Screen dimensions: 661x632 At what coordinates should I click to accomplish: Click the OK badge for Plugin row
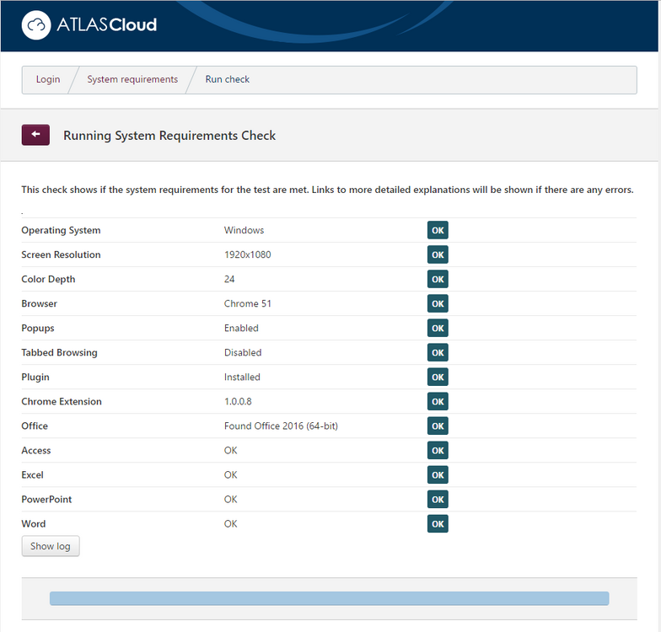pyautogui.click(x=438, y=377)
